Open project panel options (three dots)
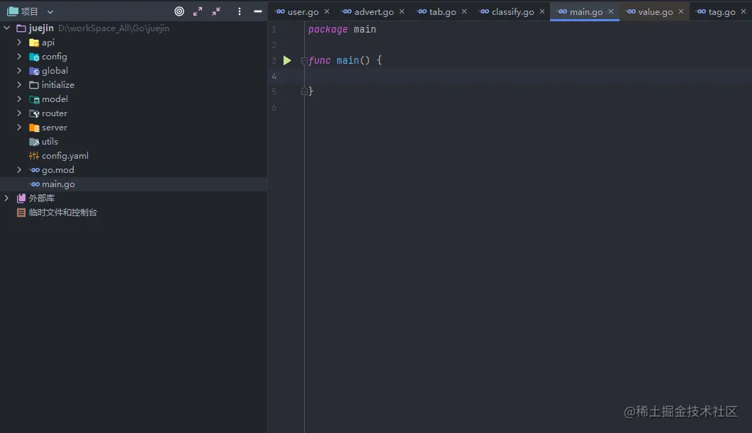This screenshot has height=433, width=752. point(240,11)
